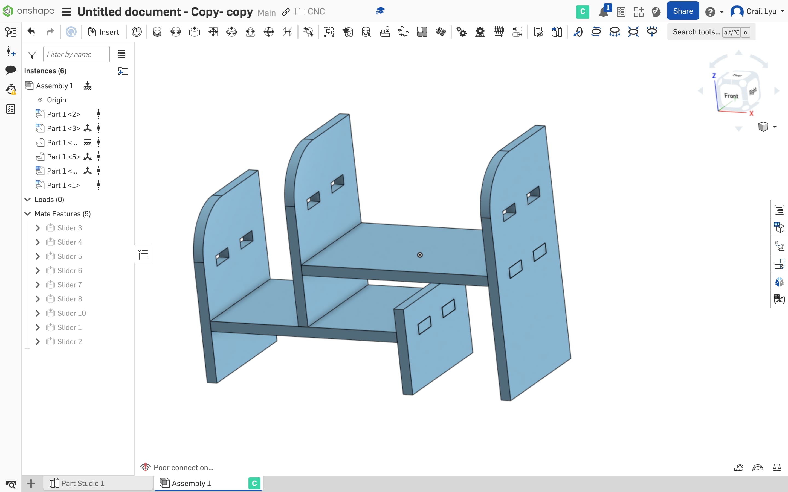Click the blue regenerate circle icon
This screenshot has height=492, width=788.
(x=71, y=31)
